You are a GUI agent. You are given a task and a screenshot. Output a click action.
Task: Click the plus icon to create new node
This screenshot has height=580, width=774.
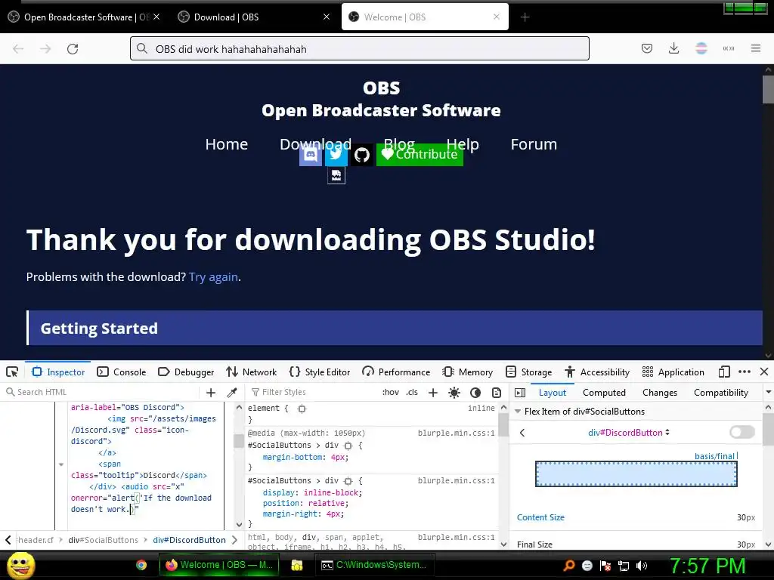211,392
